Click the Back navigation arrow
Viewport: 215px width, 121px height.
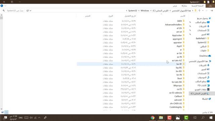tap(212, 10)
